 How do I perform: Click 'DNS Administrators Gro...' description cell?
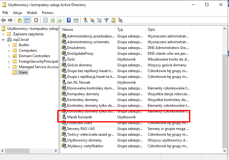click(x=168, y=48)
